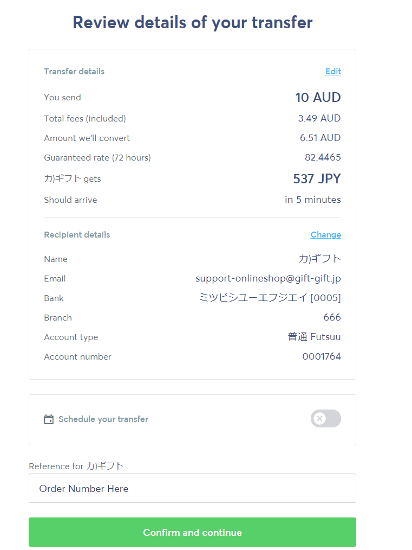Click the guaranteed rate value 82.4465
The width and height of the screenshot is (412, 550).
[x=323, y=158]
